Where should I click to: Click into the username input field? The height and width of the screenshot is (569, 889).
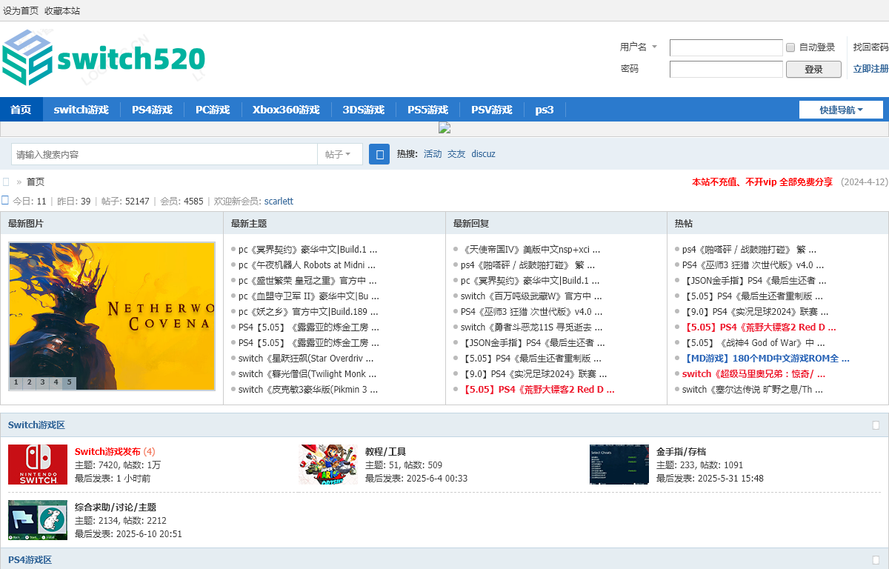click(x=726, y=47)
